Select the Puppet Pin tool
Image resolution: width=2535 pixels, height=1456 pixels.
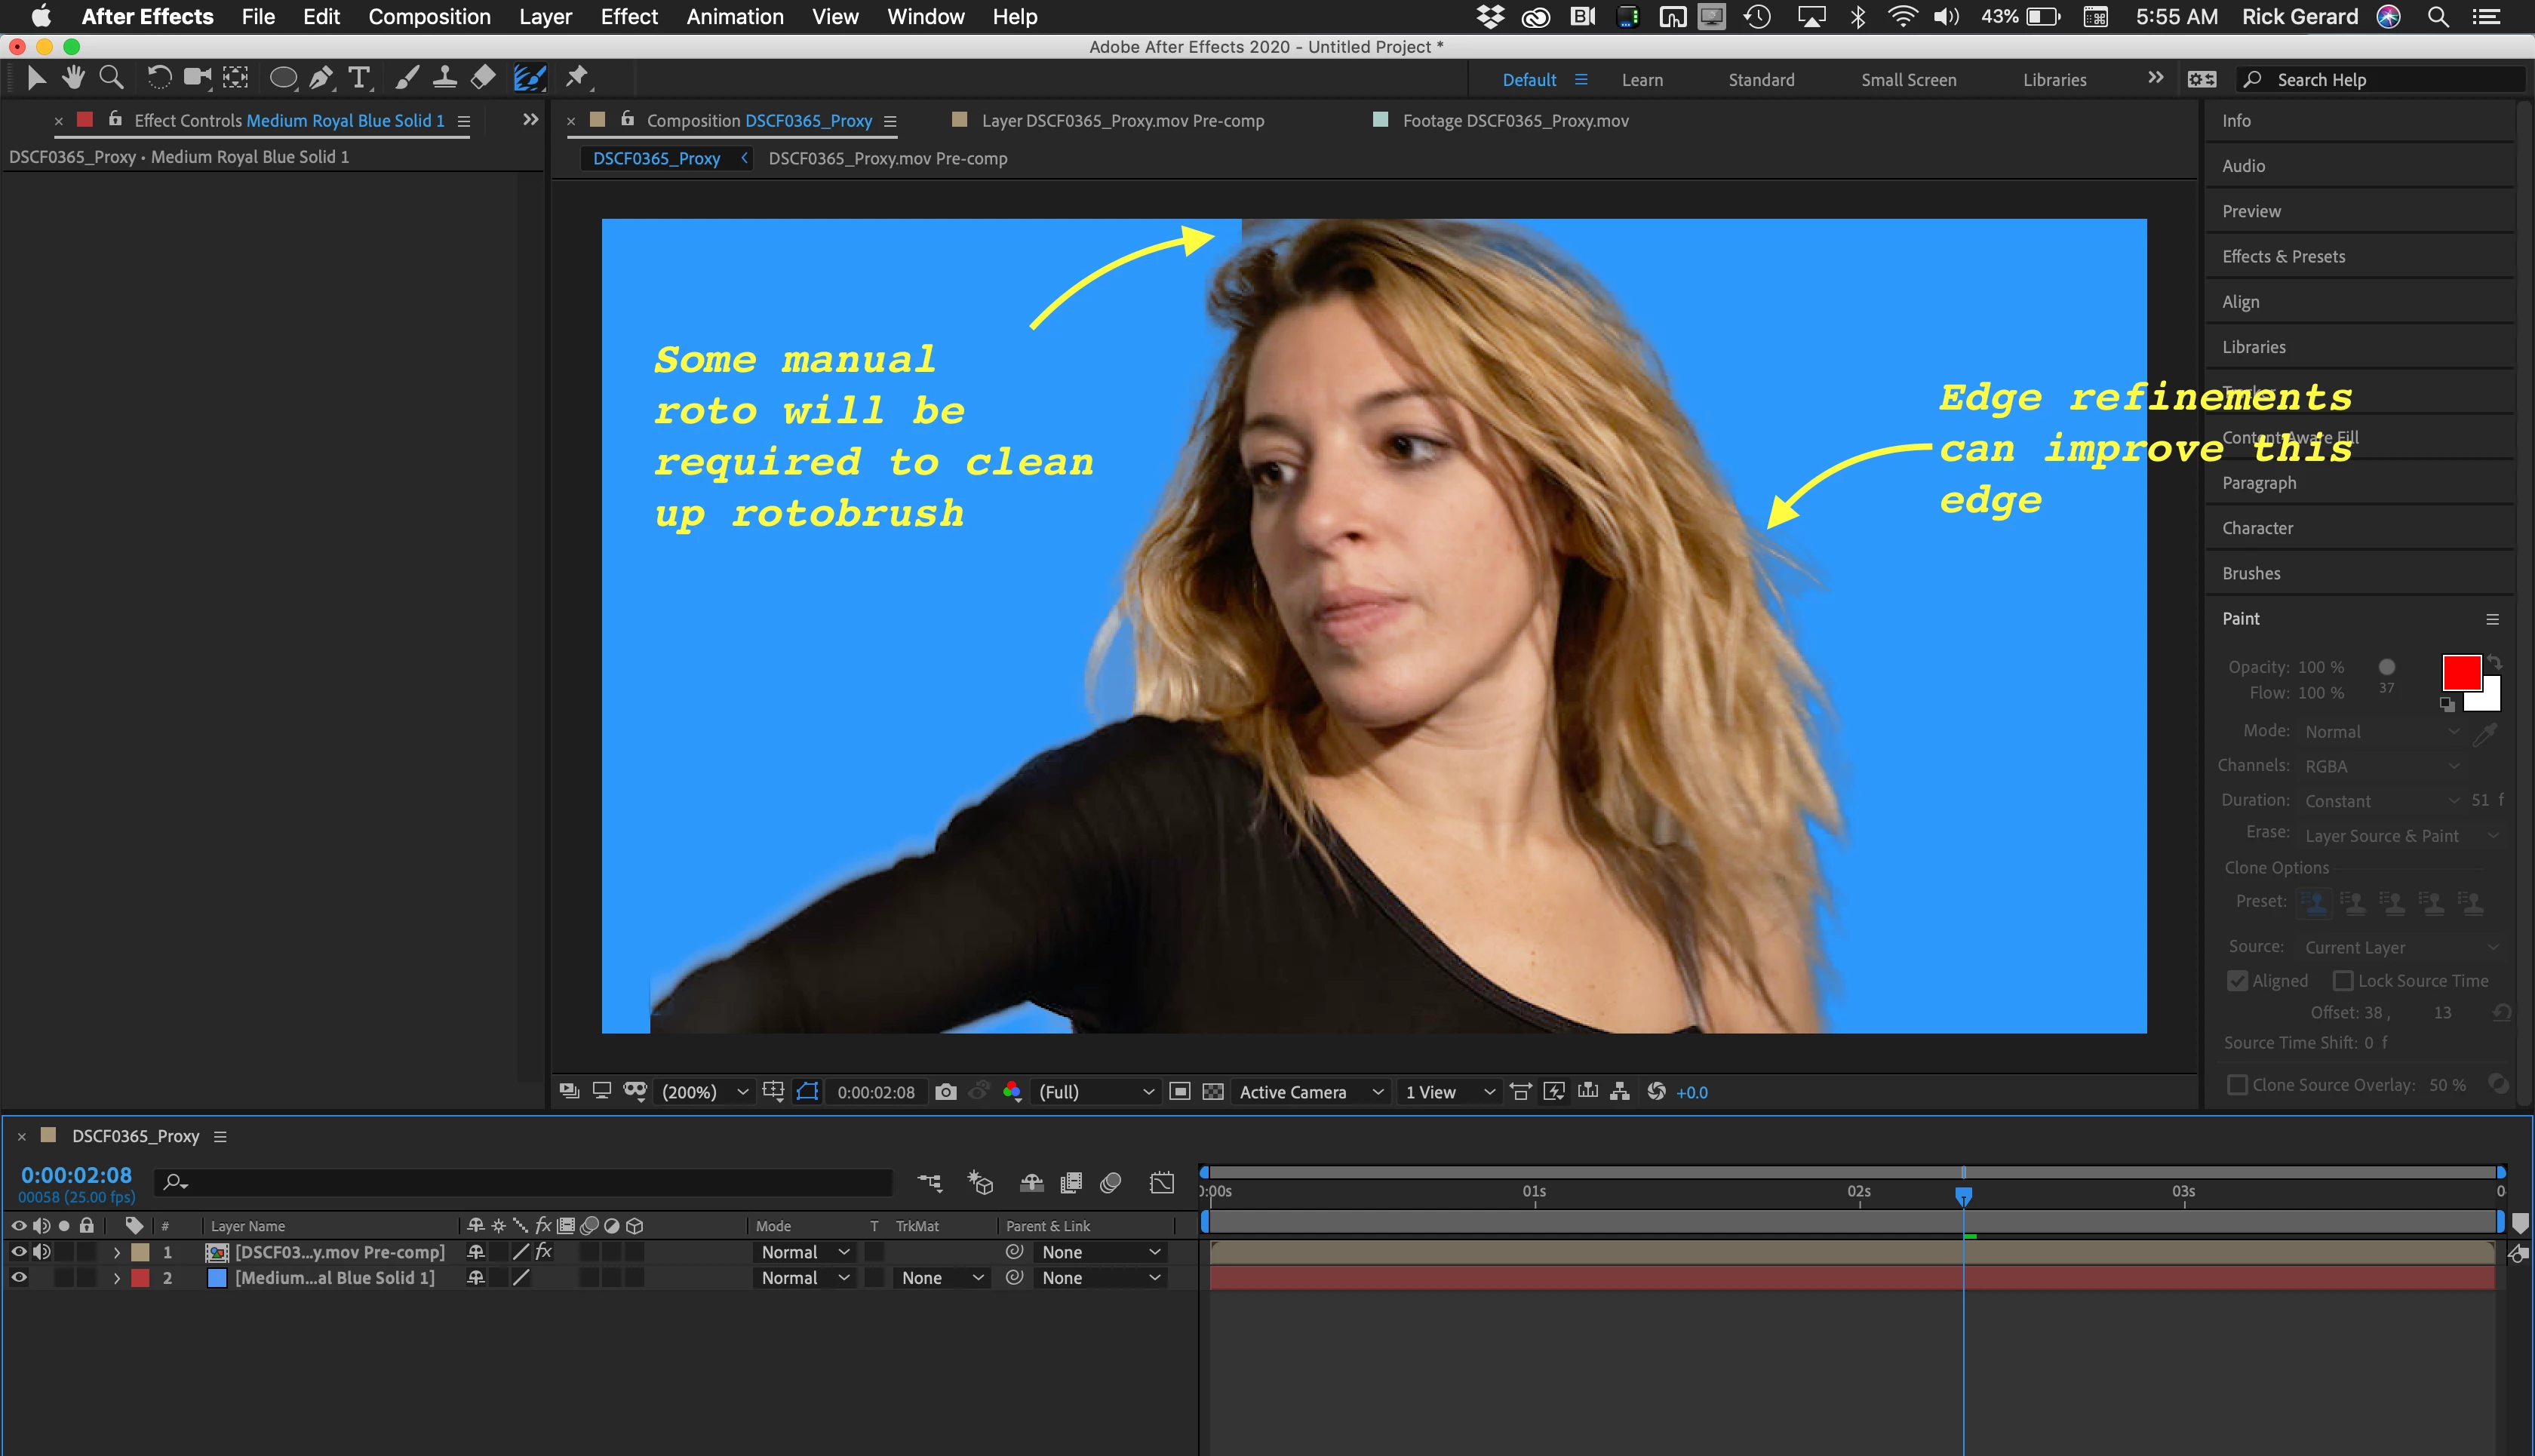[x=577, y=78]
